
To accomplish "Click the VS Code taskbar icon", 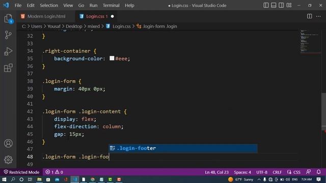I will coord(75,179).
